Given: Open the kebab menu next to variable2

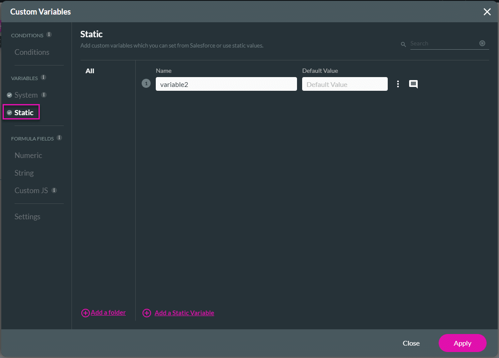Looking at the screenshot, I should tap(398, 84).
